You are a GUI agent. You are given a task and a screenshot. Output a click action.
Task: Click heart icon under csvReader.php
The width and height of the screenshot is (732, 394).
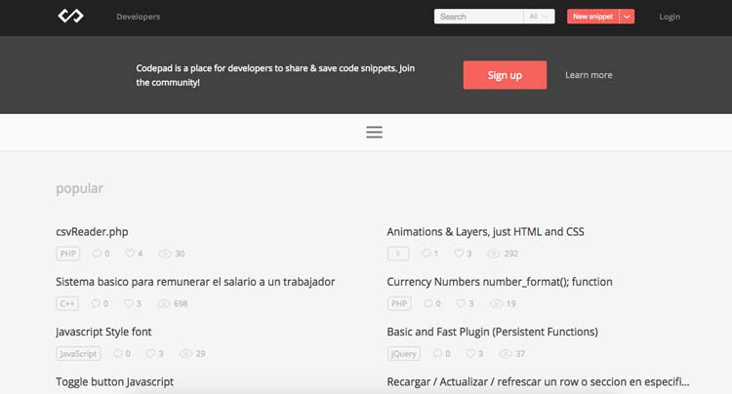(130, 254)
